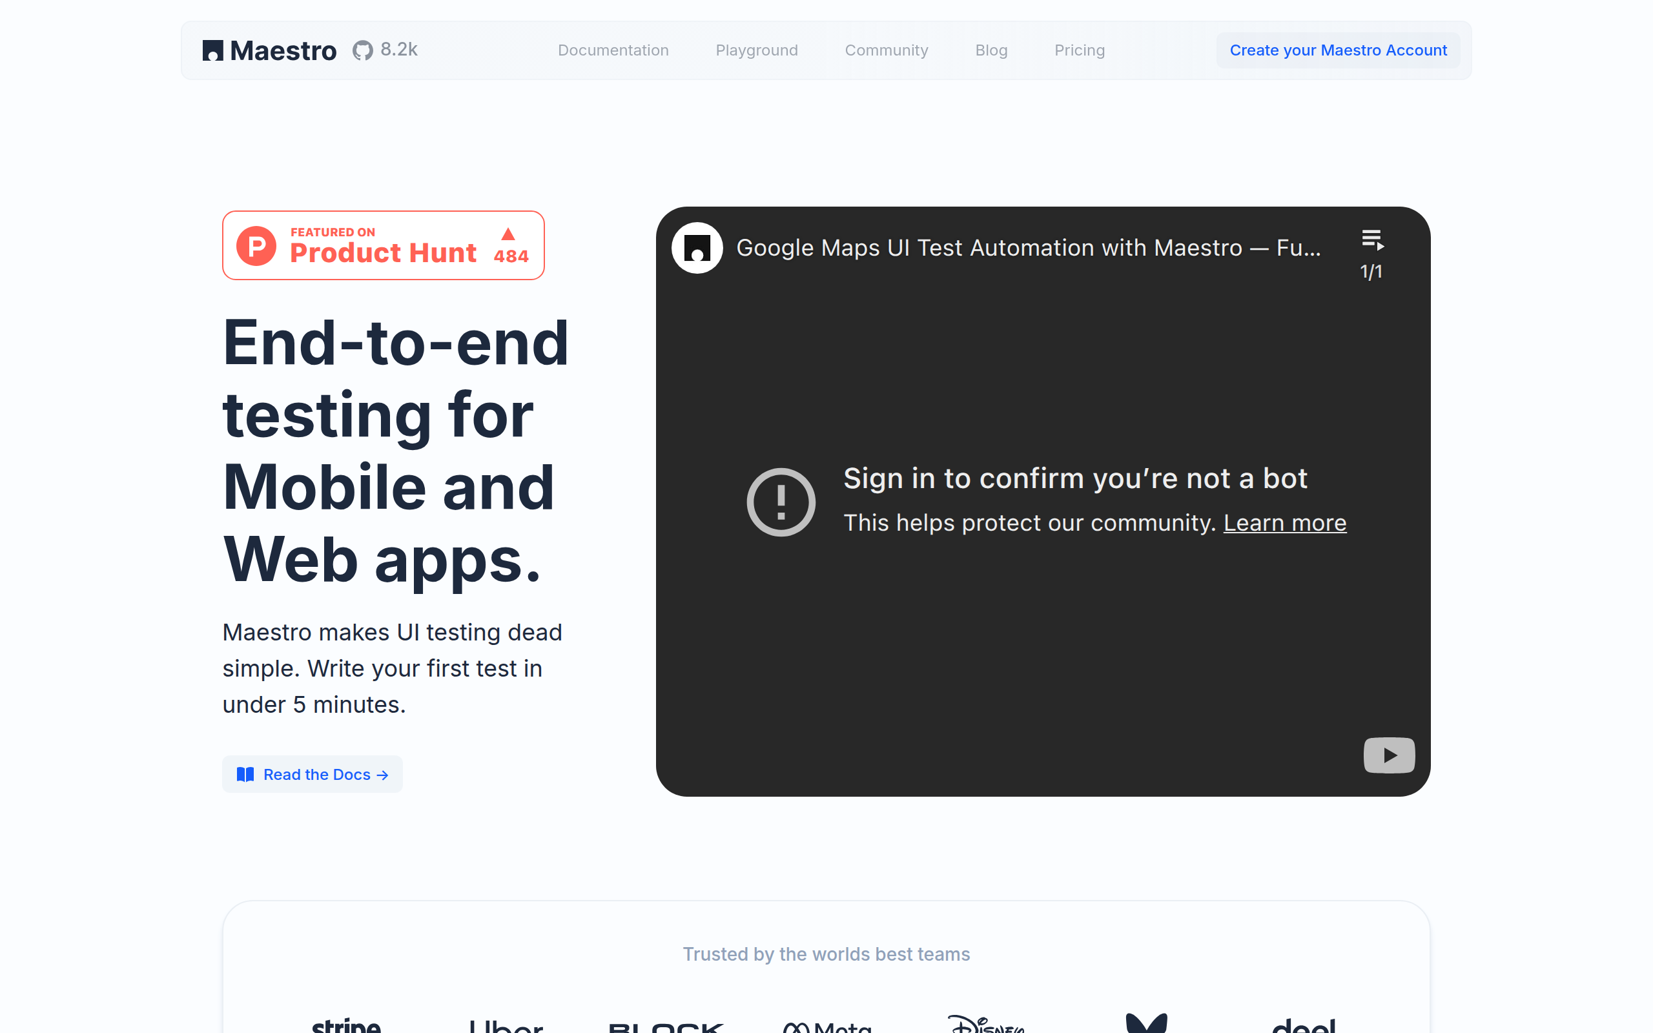Viewport: 1653px width, 1033px height.
Task: Click the End-to-end testing headline text
Action: (395, 451)
